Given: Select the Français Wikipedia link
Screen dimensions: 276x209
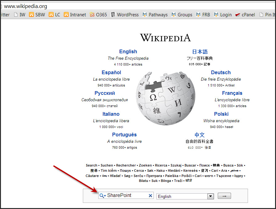Looking at the screenshot, I should 232,93.
